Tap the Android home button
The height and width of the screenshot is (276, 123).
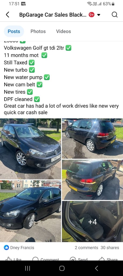click(x=62, y=268)
